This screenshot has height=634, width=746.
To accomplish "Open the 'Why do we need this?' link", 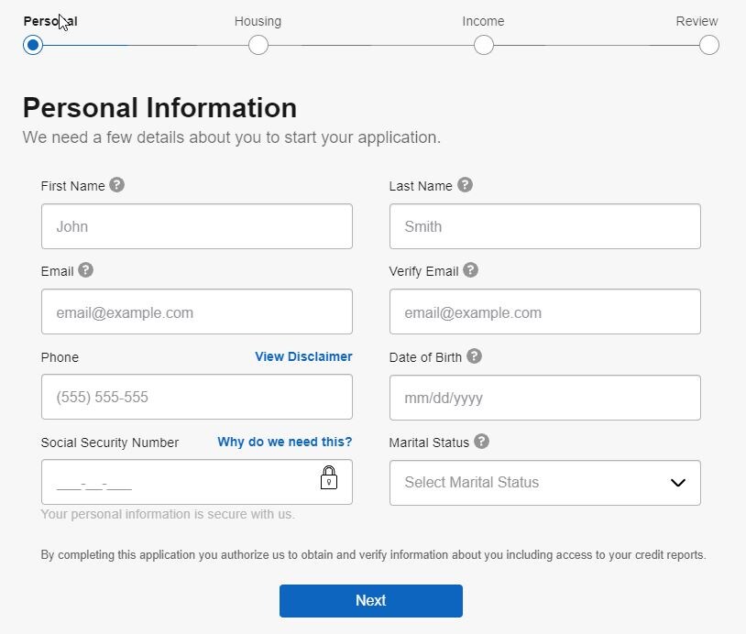I will 284,442.
